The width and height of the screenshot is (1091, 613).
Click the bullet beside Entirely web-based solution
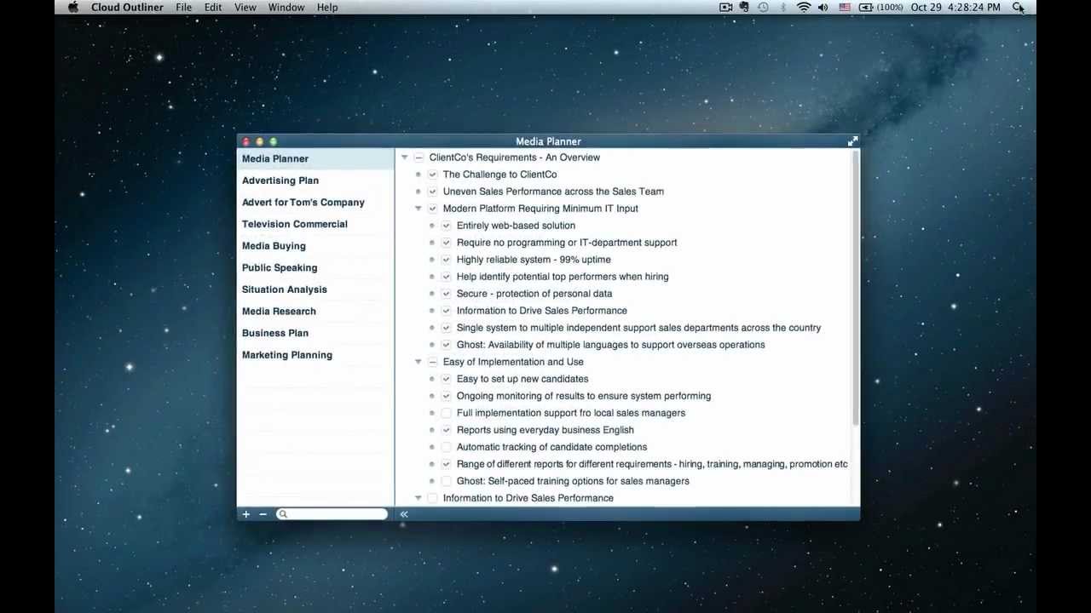(432, 226)
